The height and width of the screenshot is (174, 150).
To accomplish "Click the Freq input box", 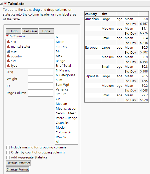I will pyautogui.click(x=41, y=72).
